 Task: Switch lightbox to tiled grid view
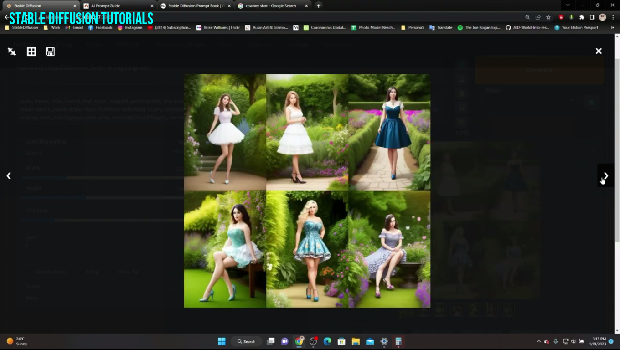[31, 51]
